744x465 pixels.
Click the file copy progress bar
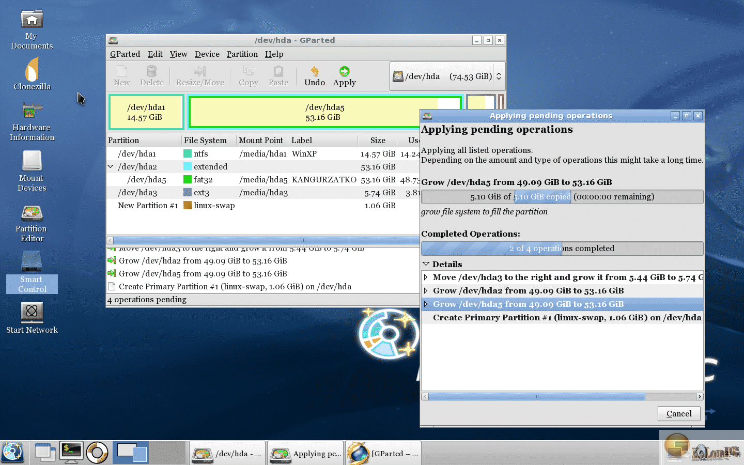(x=562, y=197)
